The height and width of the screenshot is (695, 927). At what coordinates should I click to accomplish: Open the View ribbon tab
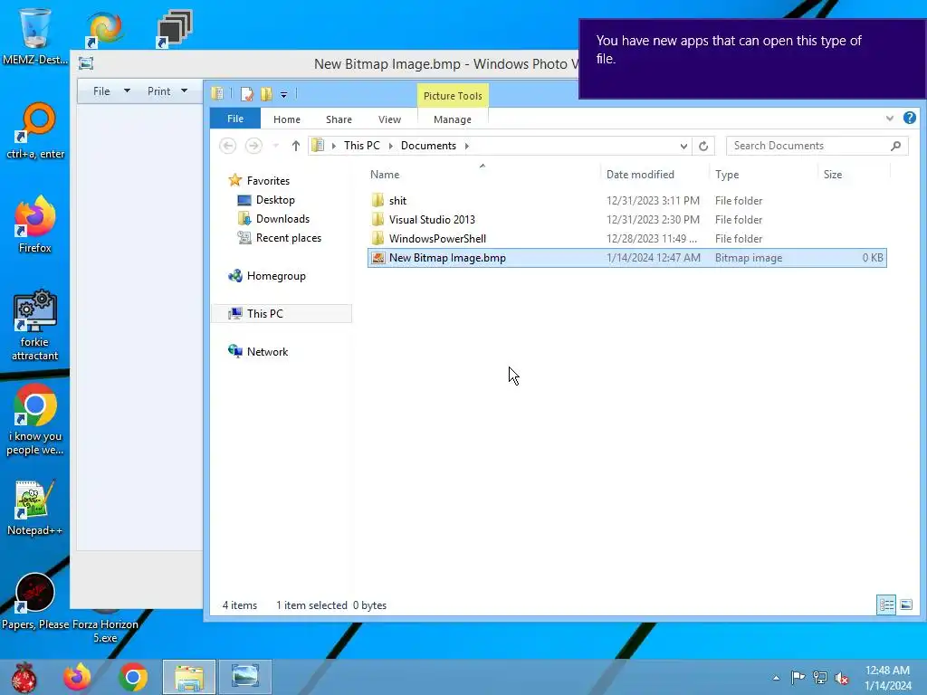pos(389,119)
